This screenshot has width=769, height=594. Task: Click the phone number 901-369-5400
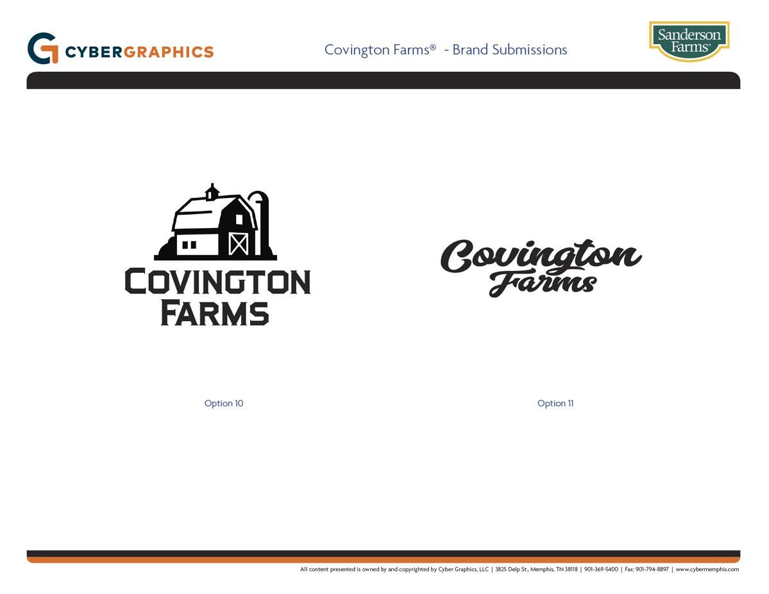pos(601,569)
